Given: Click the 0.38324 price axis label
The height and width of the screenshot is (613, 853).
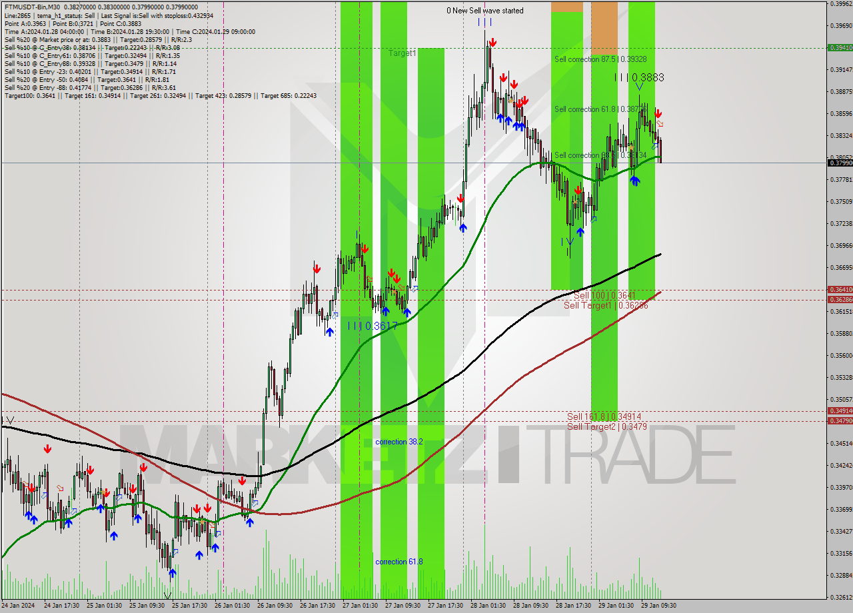Looking at the screenshot, I should tap(841, 136).
